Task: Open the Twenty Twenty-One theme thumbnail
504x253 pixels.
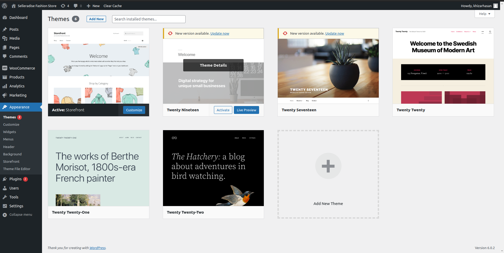Action: pyautogui.click(x=98, y=168)
